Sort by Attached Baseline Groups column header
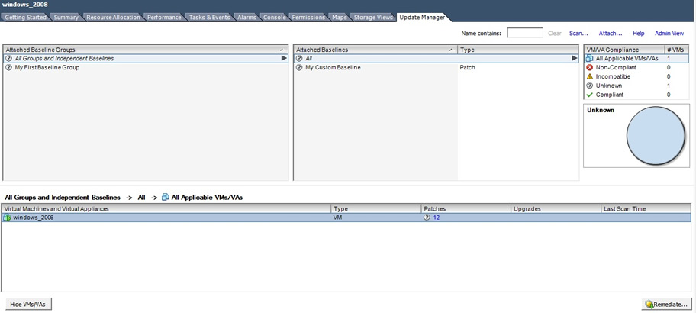696x313 pixels. [145, 50]
